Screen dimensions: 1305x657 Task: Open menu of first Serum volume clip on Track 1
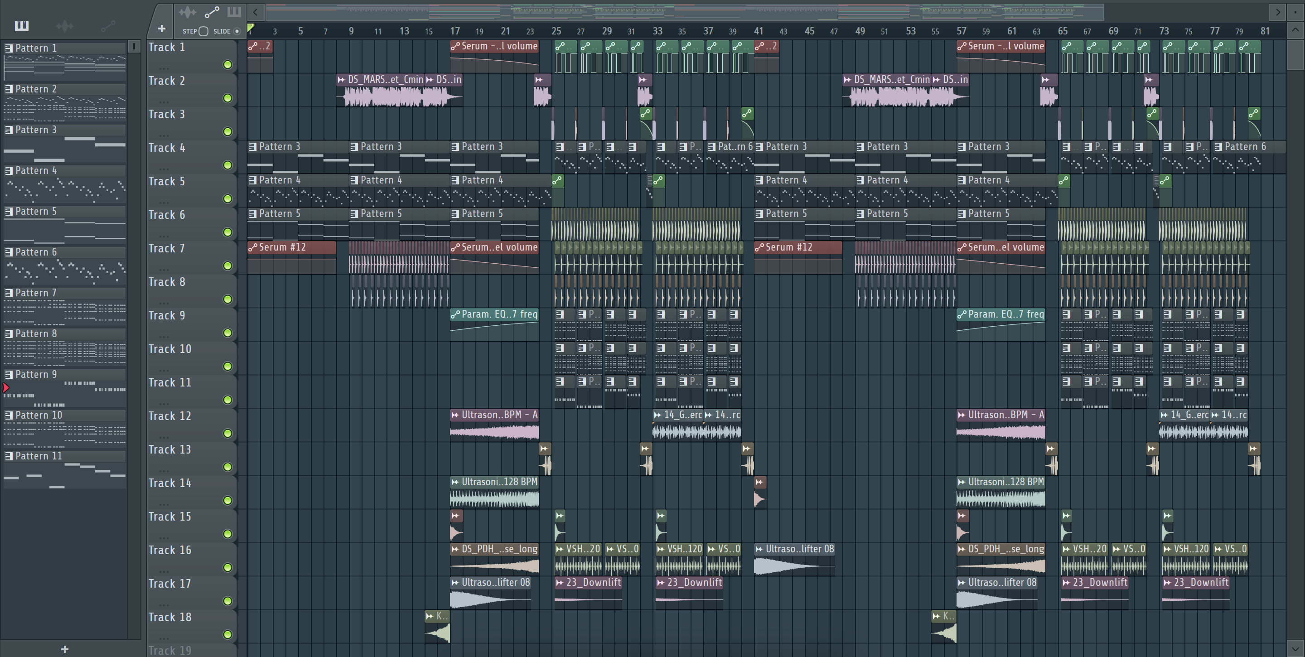[455, 47]
